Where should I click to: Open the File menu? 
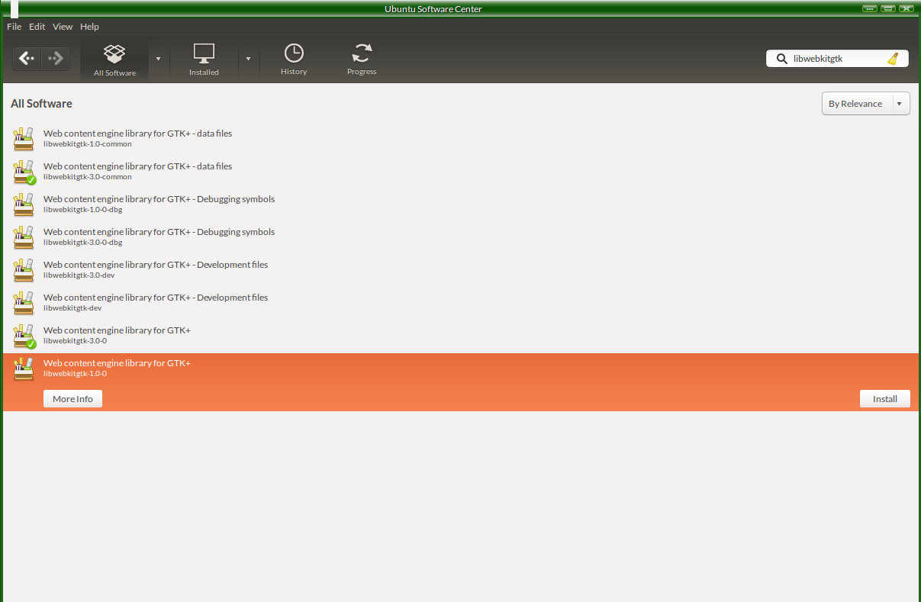tap(14, 27)
